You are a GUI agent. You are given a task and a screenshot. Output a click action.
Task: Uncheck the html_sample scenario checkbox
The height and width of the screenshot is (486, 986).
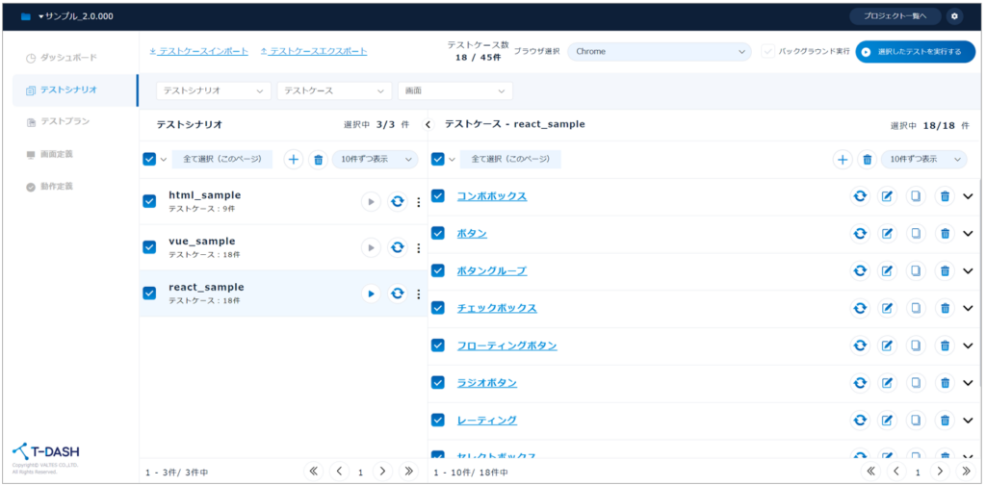coord(149,201)
